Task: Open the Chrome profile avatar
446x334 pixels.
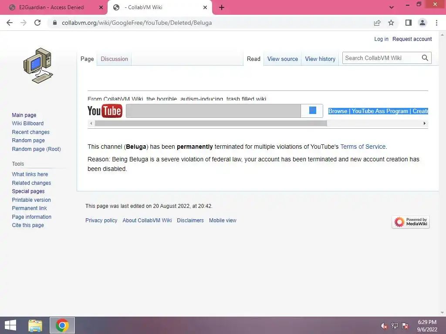Action: [422, 23]
